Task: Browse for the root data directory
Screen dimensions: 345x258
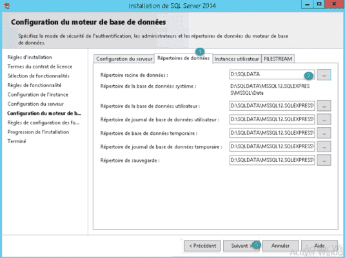Action: click(x=324, y=75)
